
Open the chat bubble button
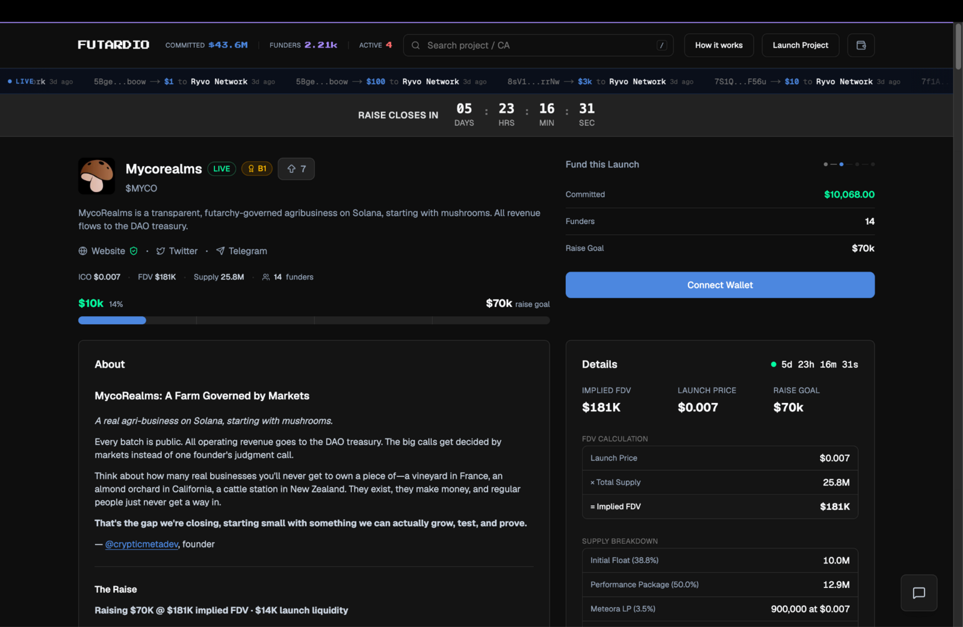point(918,593)
